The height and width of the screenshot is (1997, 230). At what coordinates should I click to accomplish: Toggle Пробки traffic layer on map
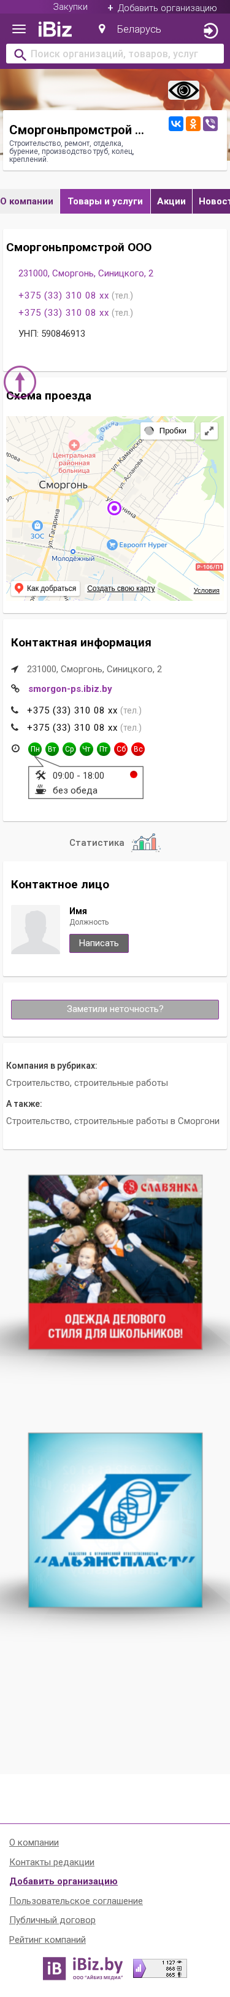tap(167, 431)
